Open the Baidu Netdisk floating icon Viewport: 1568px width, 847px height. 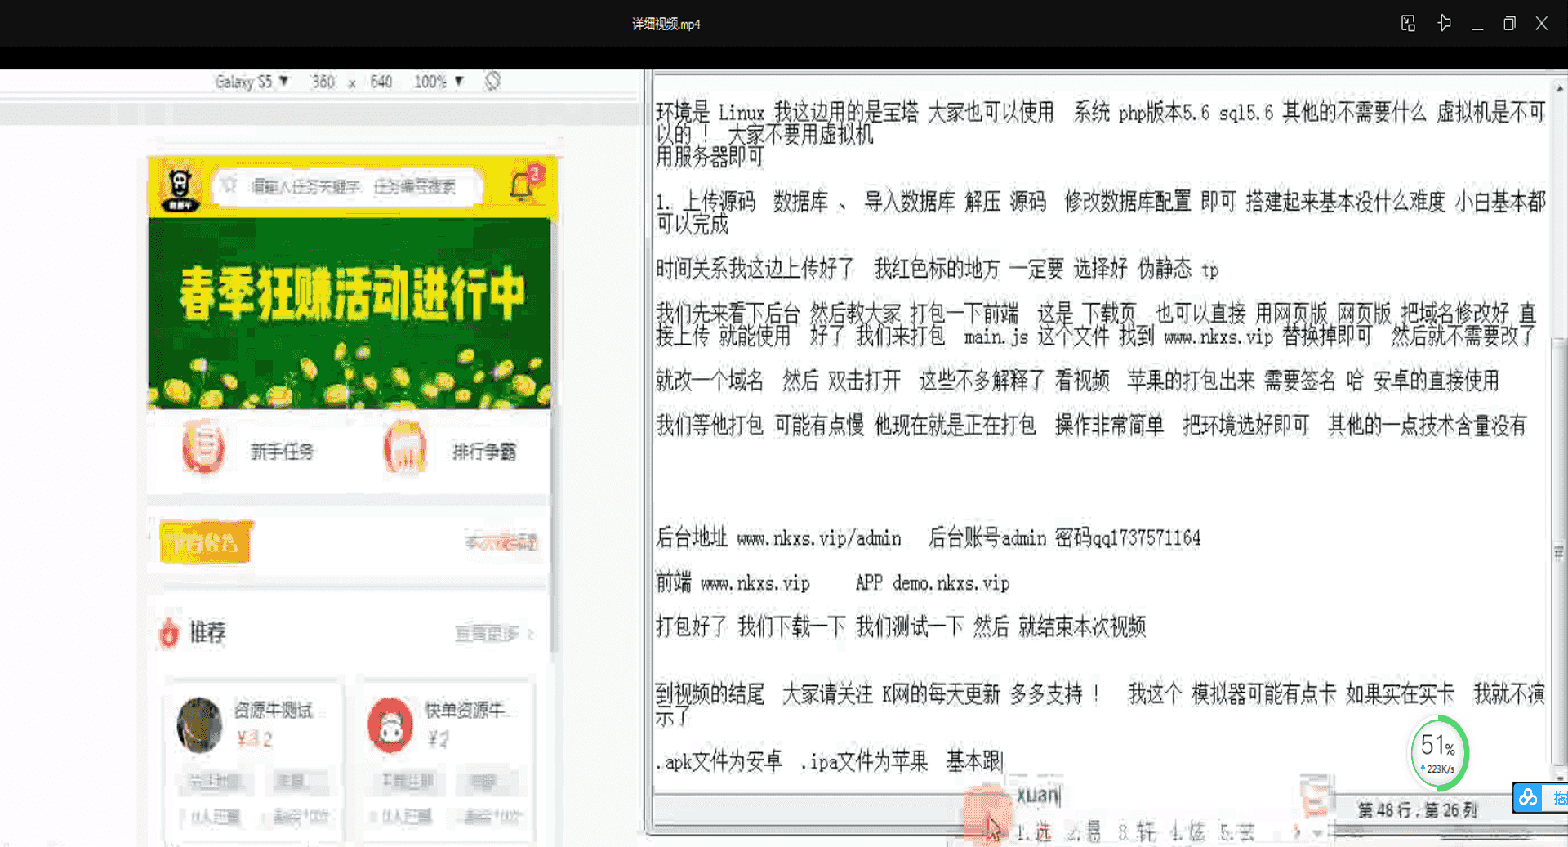[1527, 798]
